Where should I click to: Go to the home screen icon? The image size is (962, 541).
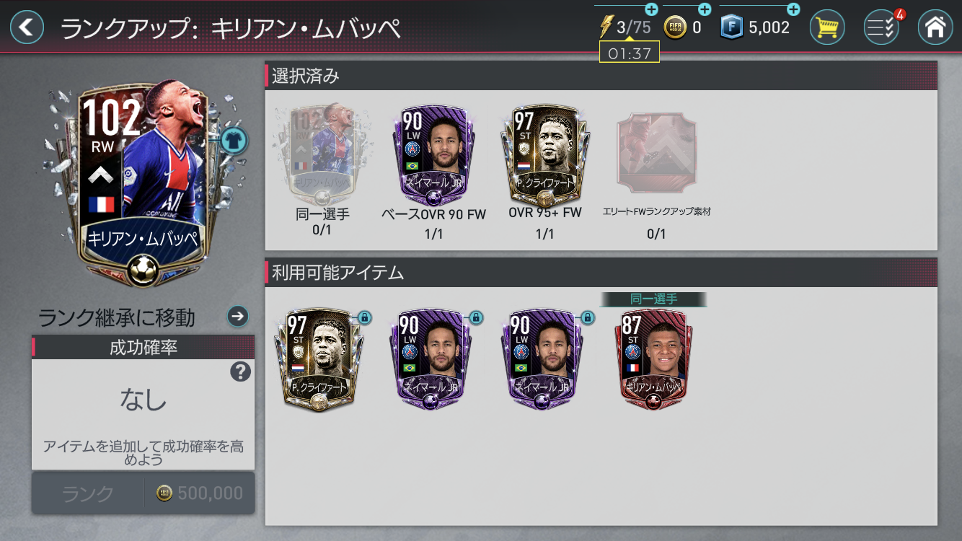[x=935, y=27]
